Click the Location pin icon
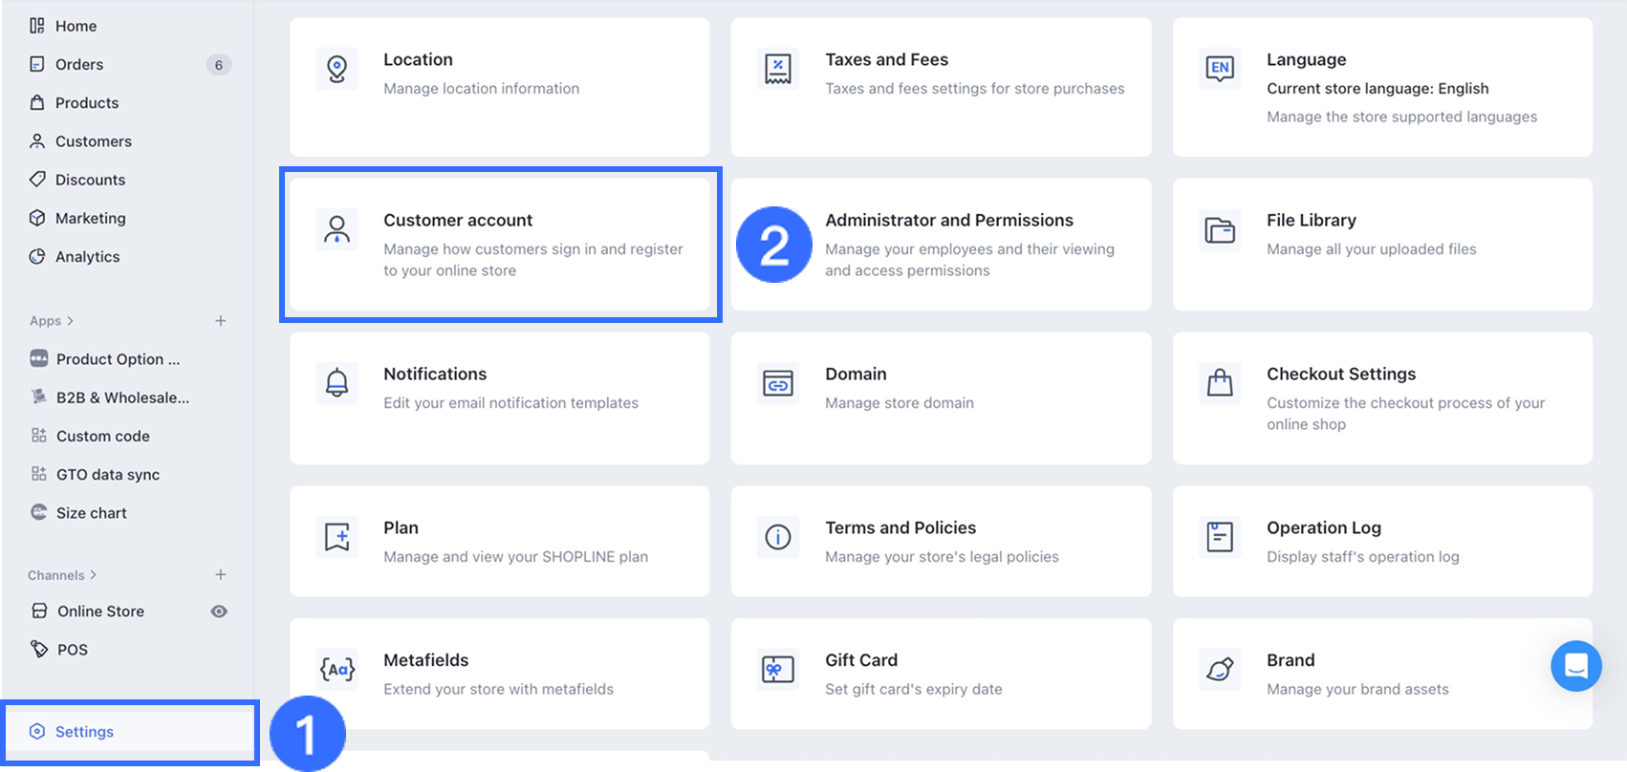 click(337, 69)
